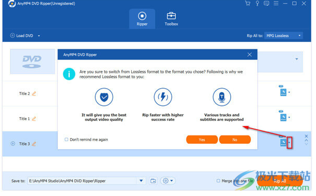The height and width of the screenshot is (196, 316).
Task: Select the Title 3 row text
Action: (x=24, y=144)
